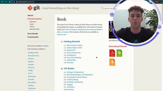Select the Русский translation

(31, 79)
